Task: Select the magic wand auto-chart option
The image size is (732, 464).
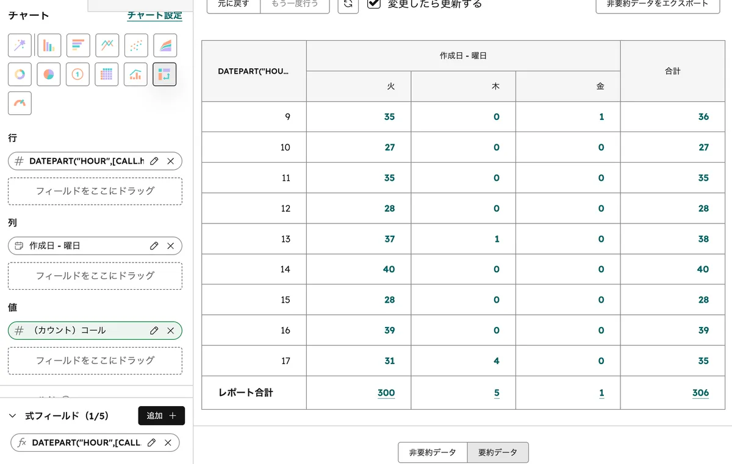Action: pos(20,44)
